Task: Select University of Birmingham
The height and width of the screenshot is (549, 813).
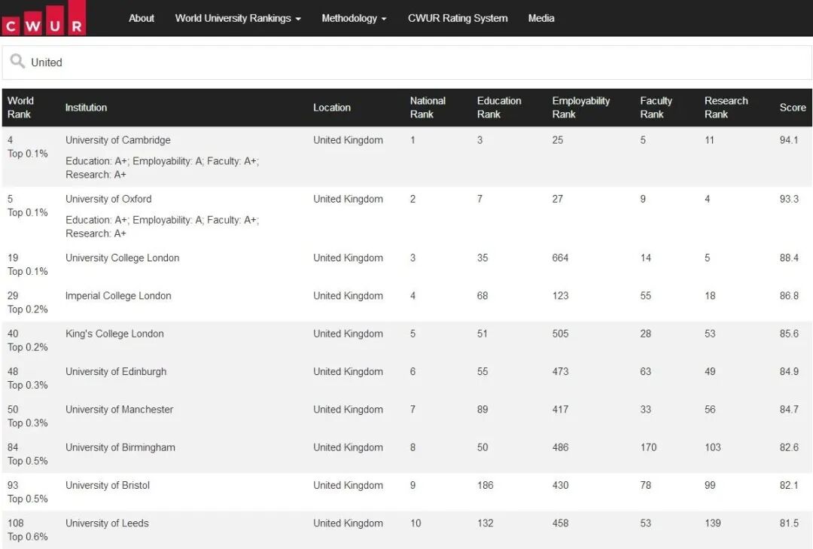Action: (x=120, y=447)
